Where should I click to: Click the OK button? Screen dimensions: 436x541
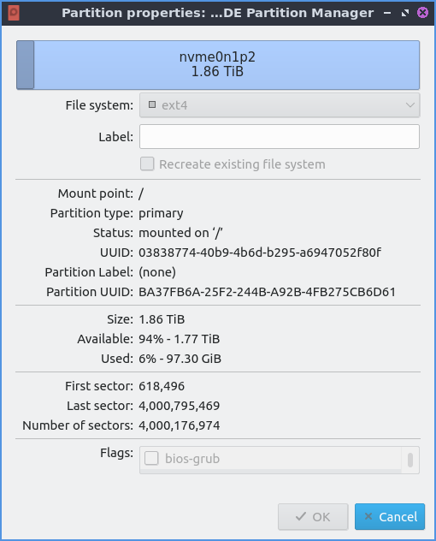click(x=313, y=516)
